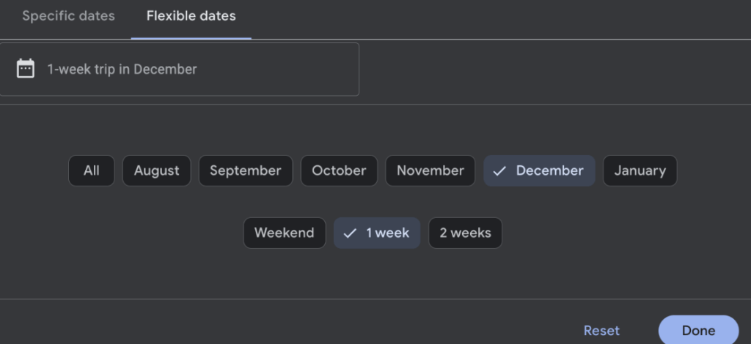Click the calendar icon in date field
Screen dimensions: 751x344
tap(26, 69)
